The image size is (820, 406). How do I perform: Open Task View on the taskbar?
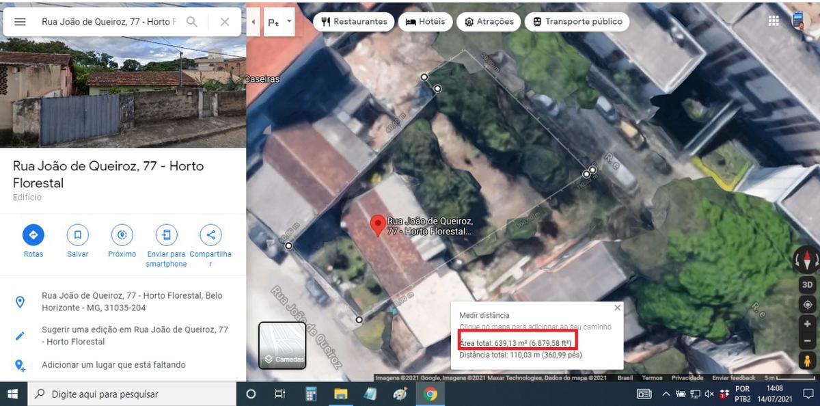click(279, 394)
